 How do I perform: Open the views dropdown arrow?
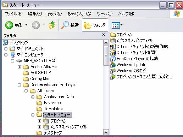click(x=121, y=25)
